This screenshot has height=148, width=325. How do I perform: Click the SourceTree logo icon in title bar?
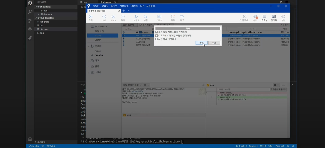(89, 6)
